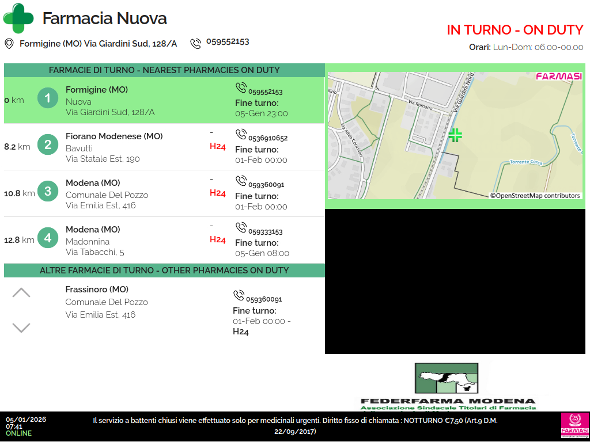590x442 pixels.
Task: Click the Farmasi watermark on the map
Action: 558,77
